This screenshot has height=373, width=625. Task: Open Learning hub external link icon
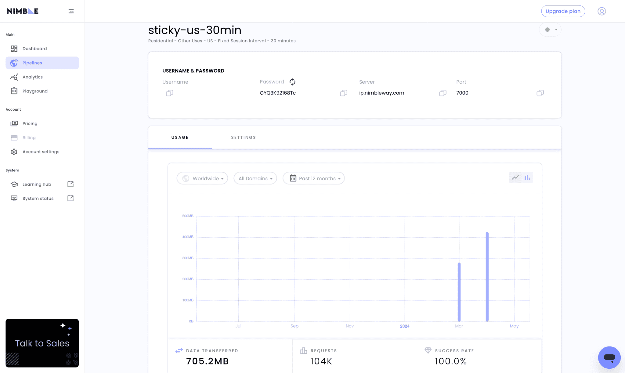[70, 184]
